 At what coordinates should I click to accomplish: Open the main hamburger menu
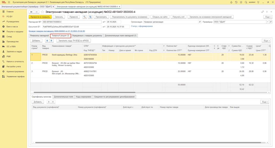9,2
